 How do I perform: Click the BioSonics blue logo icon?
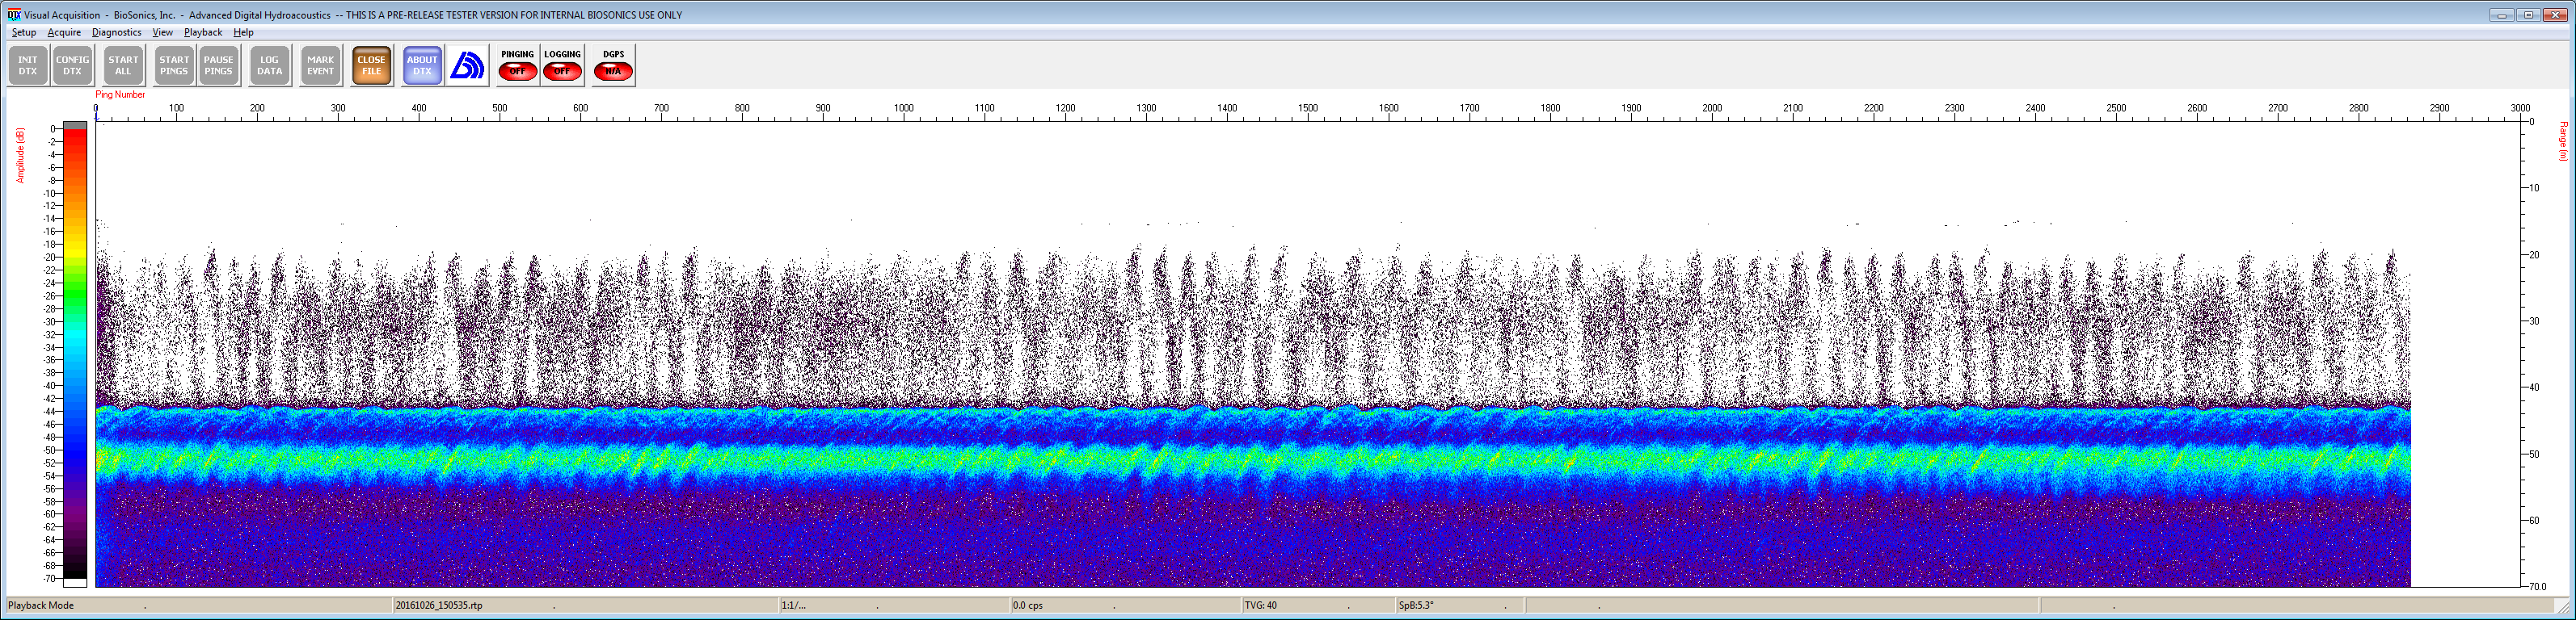467,66
